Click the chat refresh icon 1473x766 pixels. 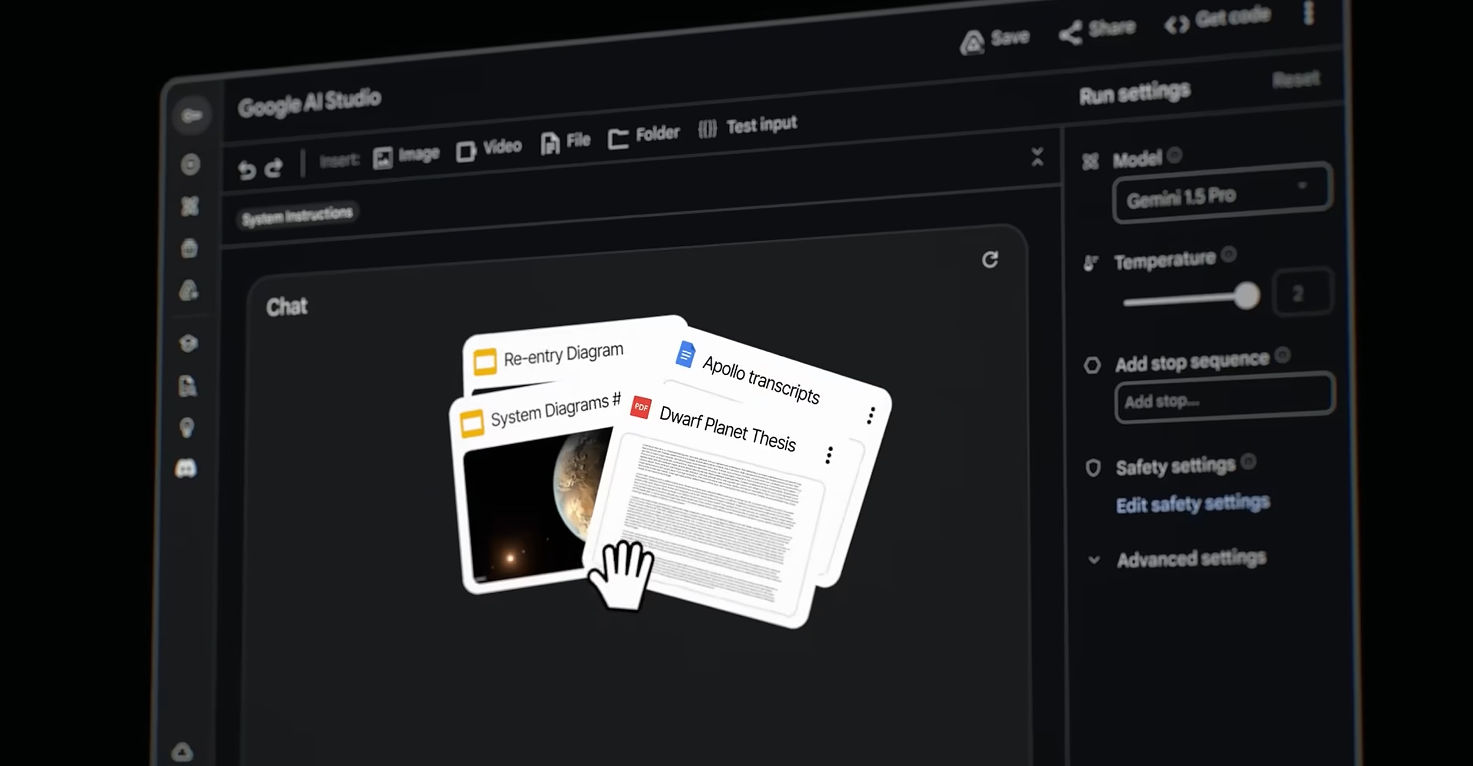989,260
